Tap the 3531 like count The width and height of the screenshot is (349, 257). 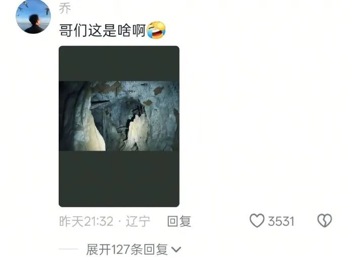pyautogui.click(x=281, y=222)
